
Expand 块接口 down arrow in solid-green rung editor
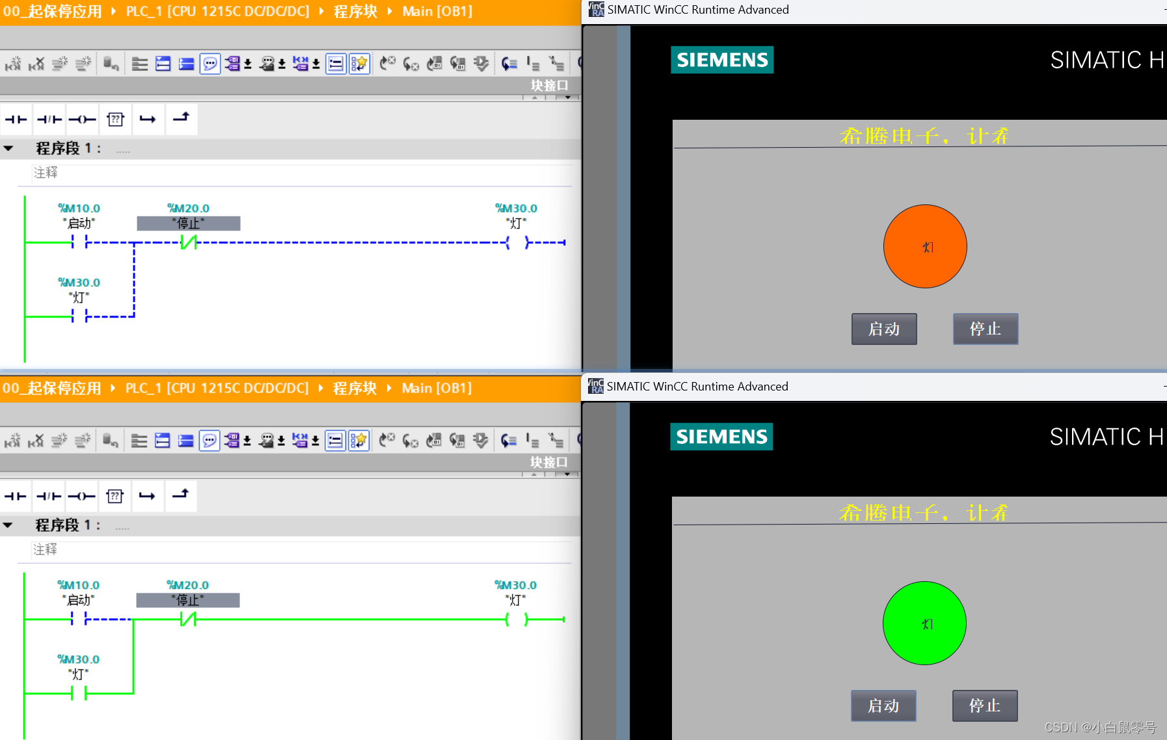pyautogui.click(x=567, y=474)
